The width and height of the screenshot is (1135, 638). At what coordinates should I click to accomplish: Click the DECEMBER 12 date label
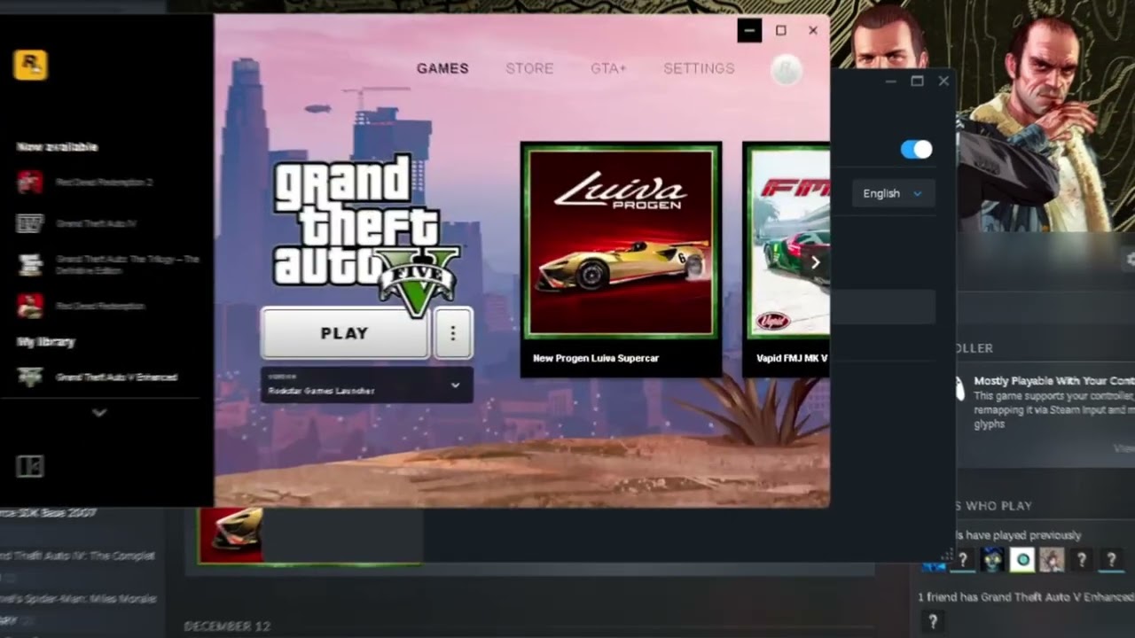coord(227,626)
